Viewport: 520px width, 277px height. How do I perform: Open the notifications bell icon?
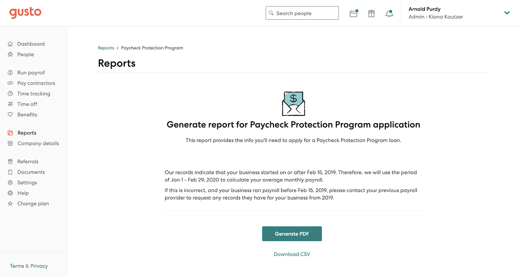(x=389, y=13)
